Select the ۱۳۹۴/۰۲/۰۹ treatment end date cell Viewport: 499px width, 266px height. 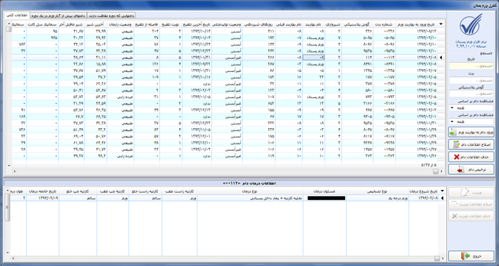click(x=43, y=198)
